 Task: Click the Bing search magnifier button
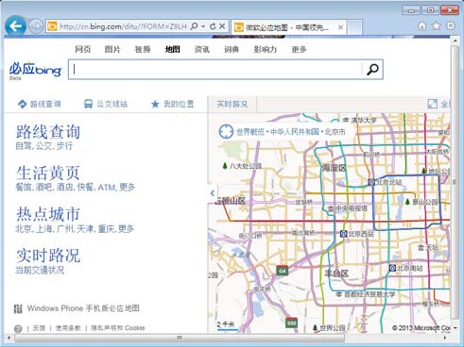[x=372, y=70]
